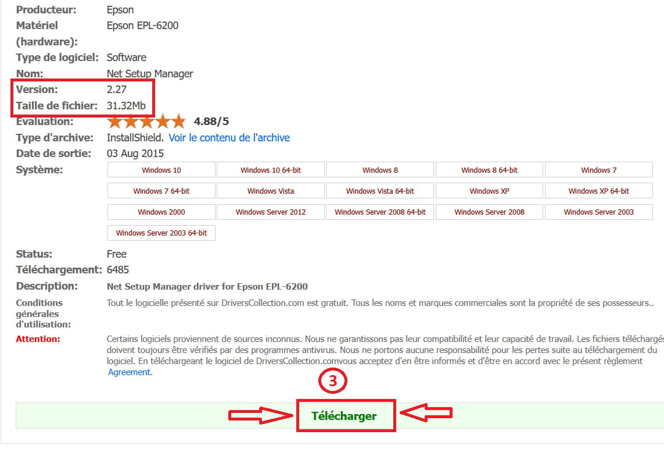
Task: Pick the Windows Server 2008 button
Action: pyautogui.click(x=489, y=212)
